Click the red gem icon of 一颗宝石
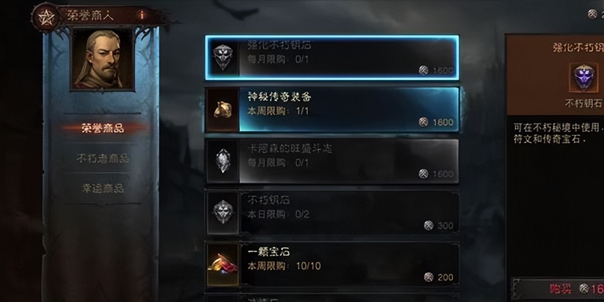604x302 pixels. click(x=222, y=264)
